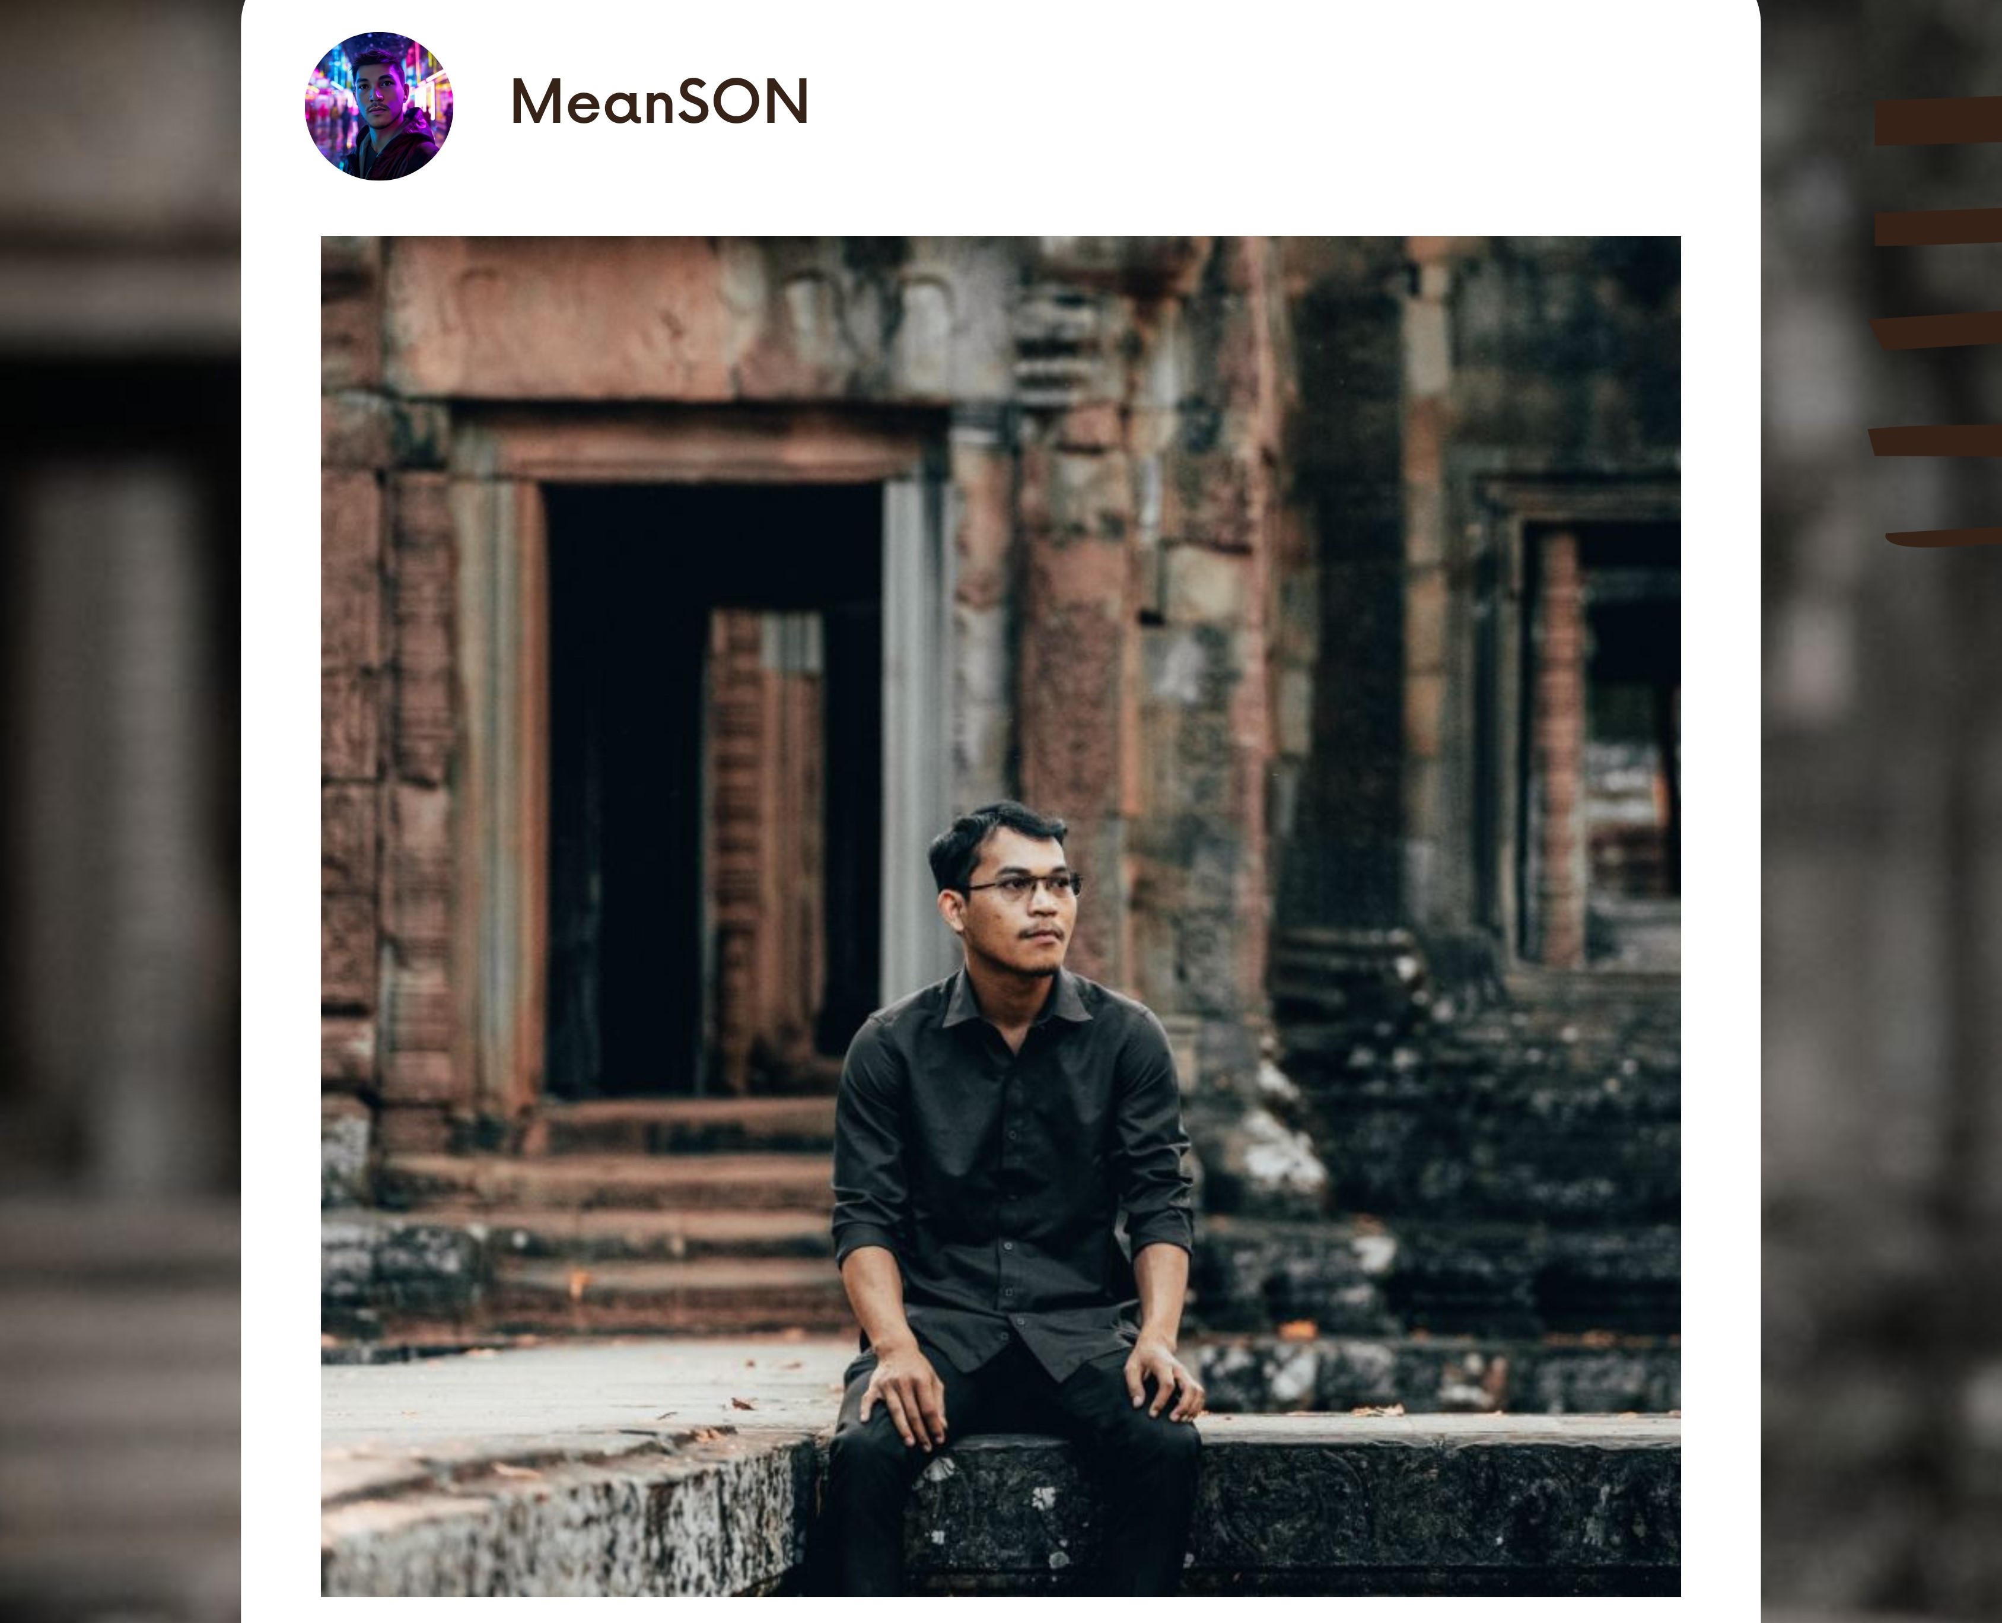
Task: Click the second brown decorative stroke
Action: pos(1937,227)
